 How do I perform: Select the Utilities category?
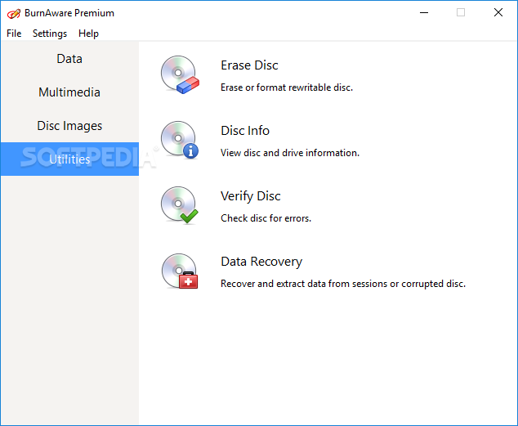(x=69, y=159)
